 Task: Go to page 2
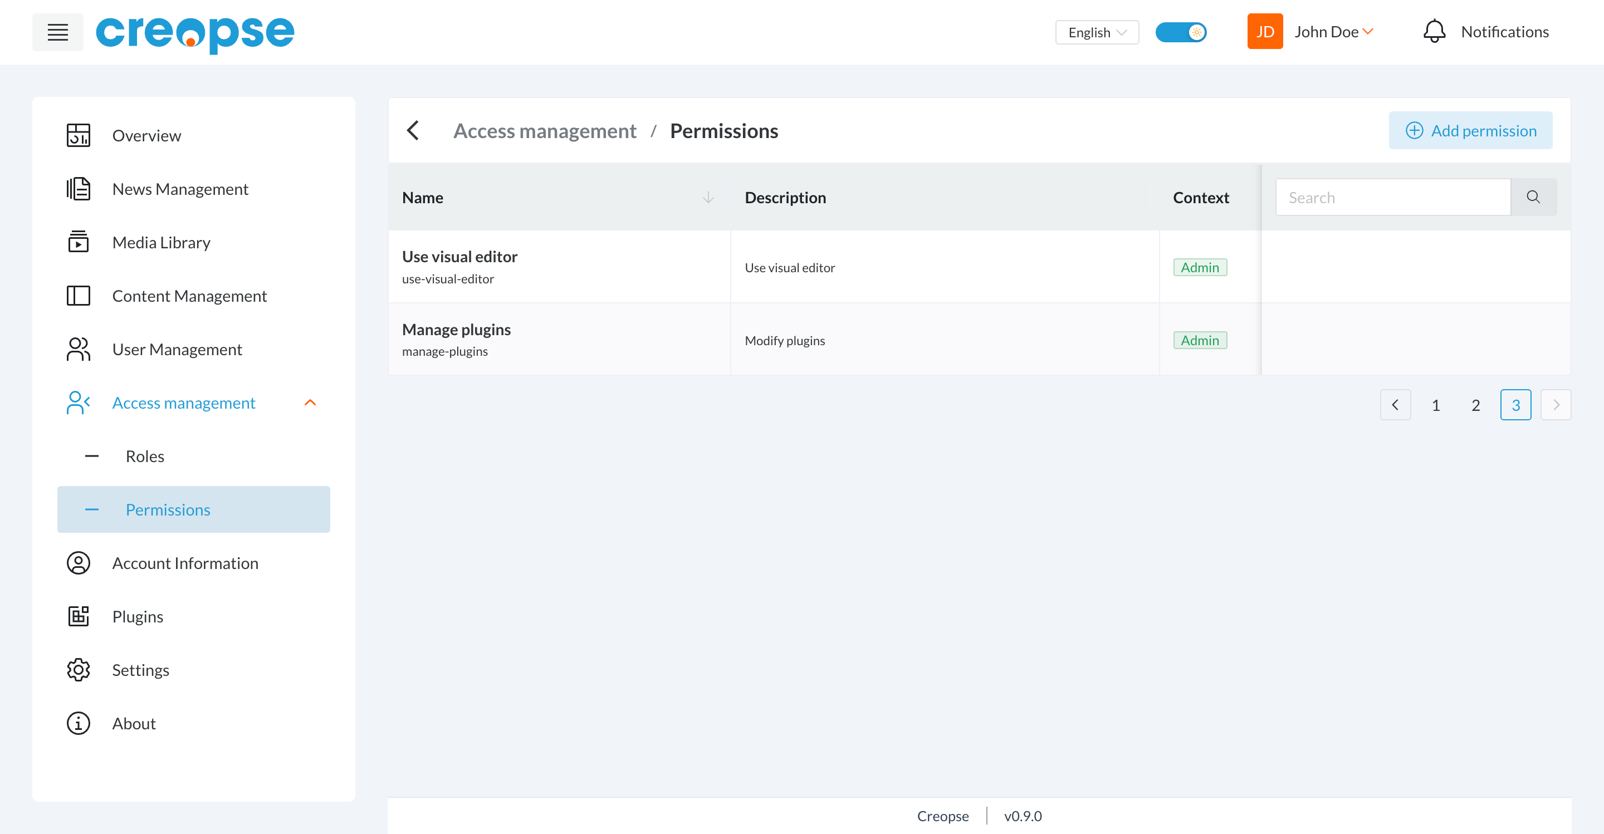[1475, 405]
